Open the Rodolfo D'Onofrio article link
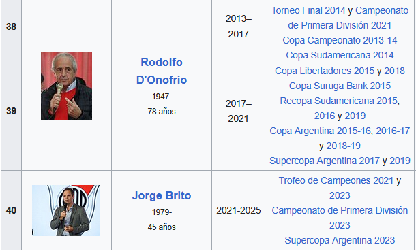 click(162, 71)
